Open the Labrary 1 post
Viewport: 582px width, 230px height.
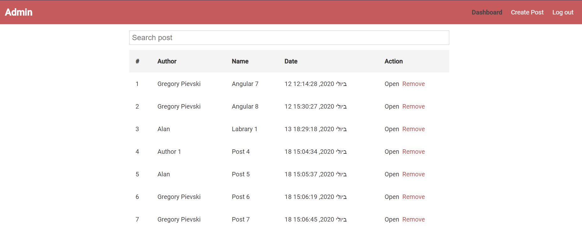(x=392, y=129)
